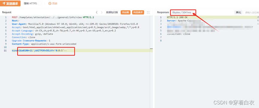Select the POST request line
Viewport: 259px width, 108px height.
[x=53, y=17]
